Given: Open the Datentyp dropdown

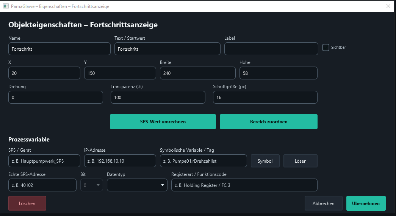Looking at the screenshot, I should point(137,185).
